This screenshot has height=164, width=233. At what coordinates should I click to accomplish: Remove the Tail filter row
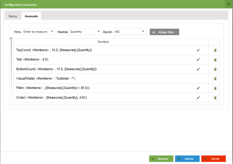(x=215, y=60)
